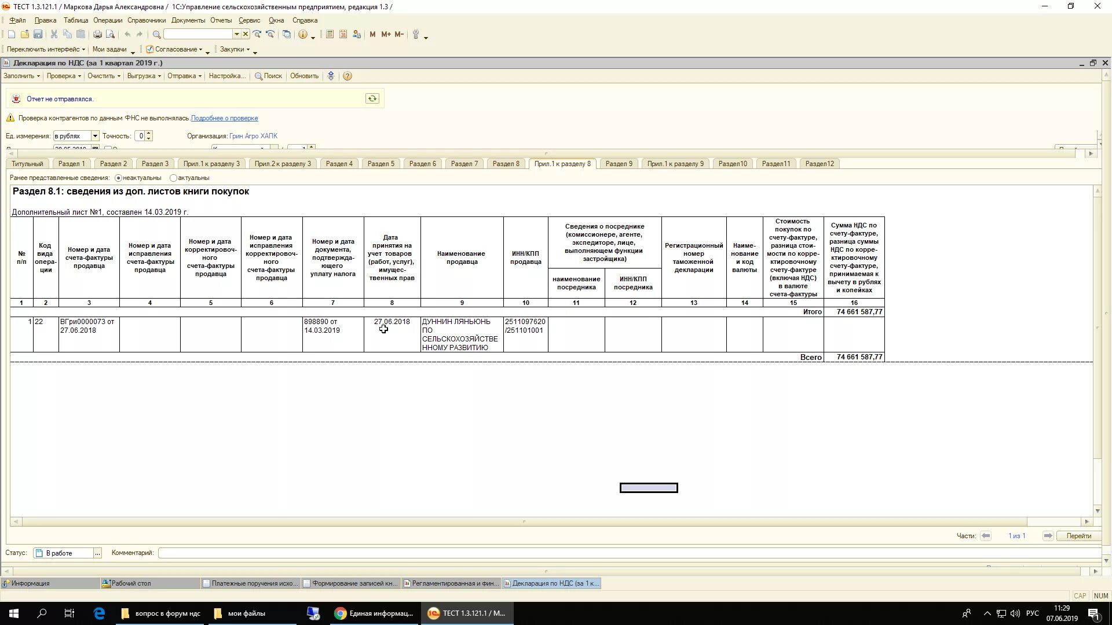Click Подробнее о проверке hyperlink
The width and height of the screenshot is (1112, 625).
pos(224,117)
